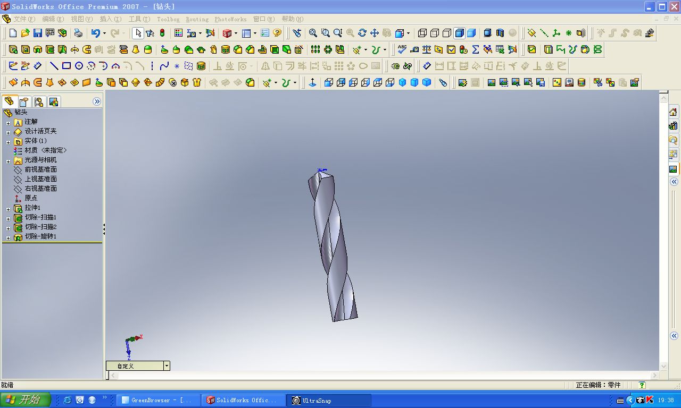Screen dimensions: 681x408
Task: Switch to the ConfigurationManager tab
Action: pyautogui.click(x=38, y=101)
